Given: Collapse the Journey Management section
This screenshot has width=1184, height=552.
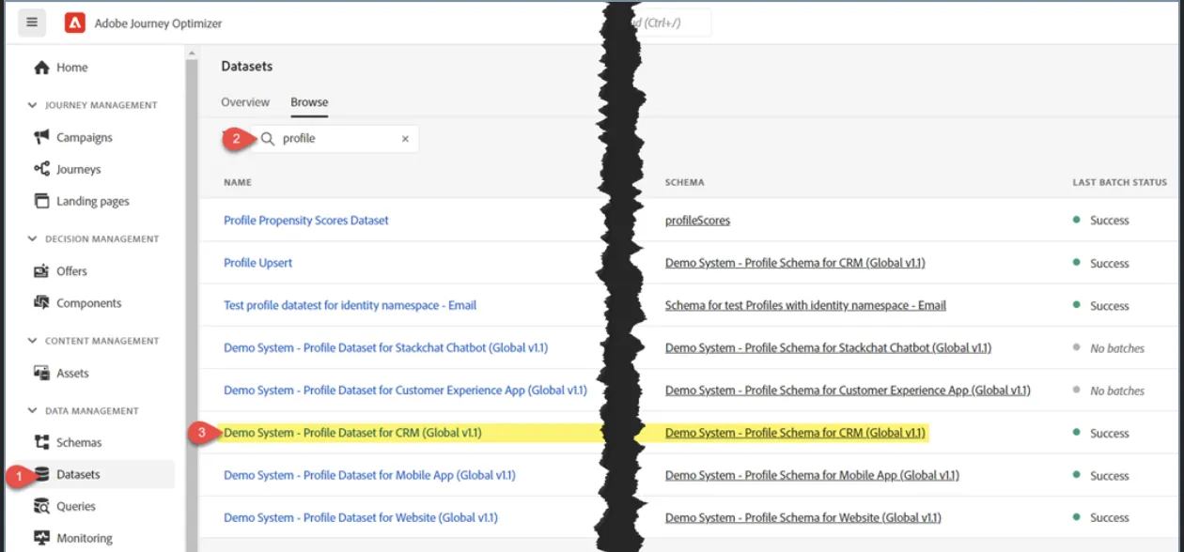Looking at the screenshot, I should click(x=33, y=105).
